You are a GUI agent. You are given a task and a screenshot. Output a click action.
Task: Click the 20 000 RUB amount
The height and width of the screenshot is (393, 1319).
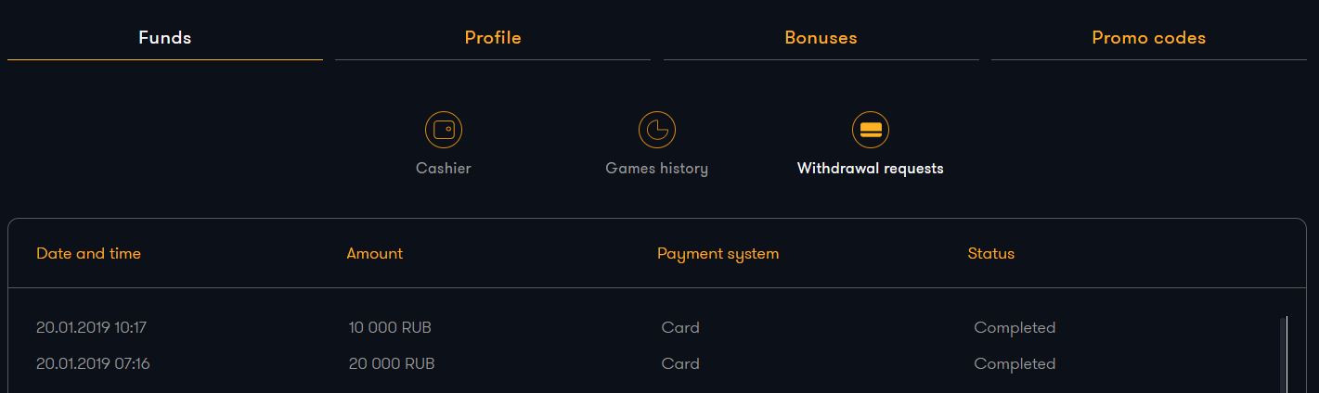tap(392, 363)
